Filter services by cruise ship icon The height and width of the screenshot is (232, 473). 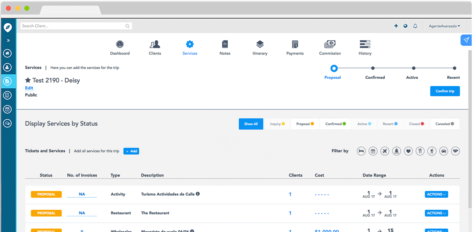point(397,151)
